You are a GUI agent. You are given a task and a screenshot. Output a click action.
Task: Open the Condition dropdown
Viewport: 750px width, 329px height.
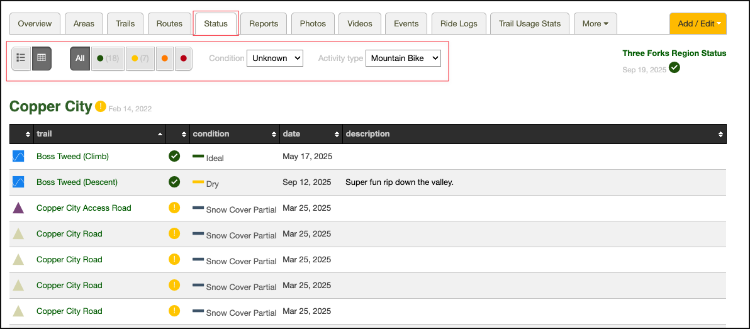click(x=274, y=58)
